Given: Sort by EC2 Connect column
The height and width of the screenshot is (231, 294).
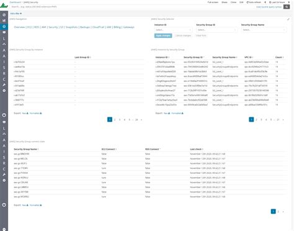Looking at the screenshot, I should click(109, 149).
